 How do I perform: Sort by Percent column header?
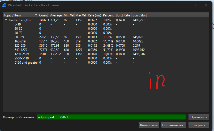(x=108, y=15)
